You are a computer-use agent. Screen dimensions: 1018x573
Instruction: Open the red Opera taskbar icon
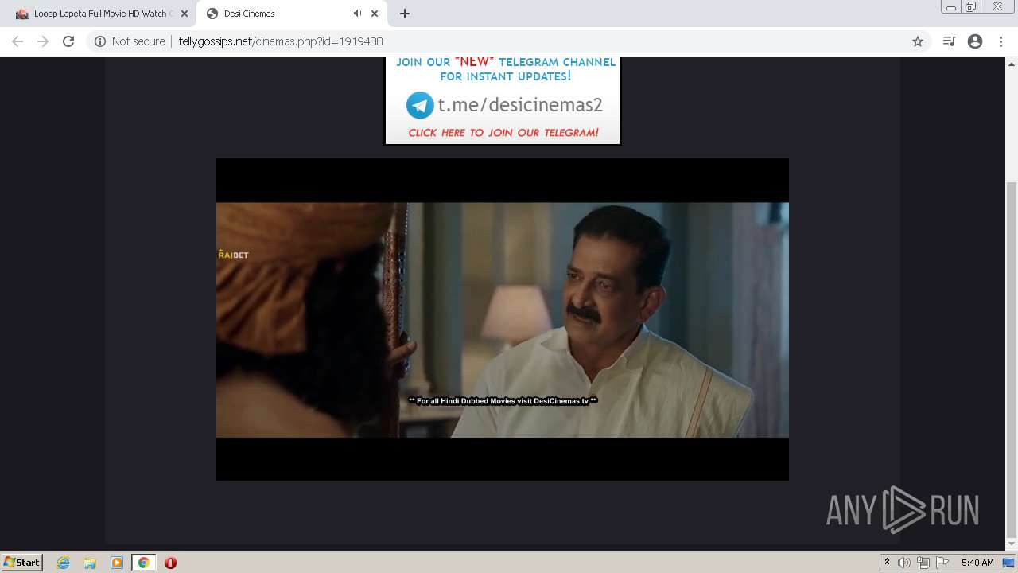[x=170, y=563]
